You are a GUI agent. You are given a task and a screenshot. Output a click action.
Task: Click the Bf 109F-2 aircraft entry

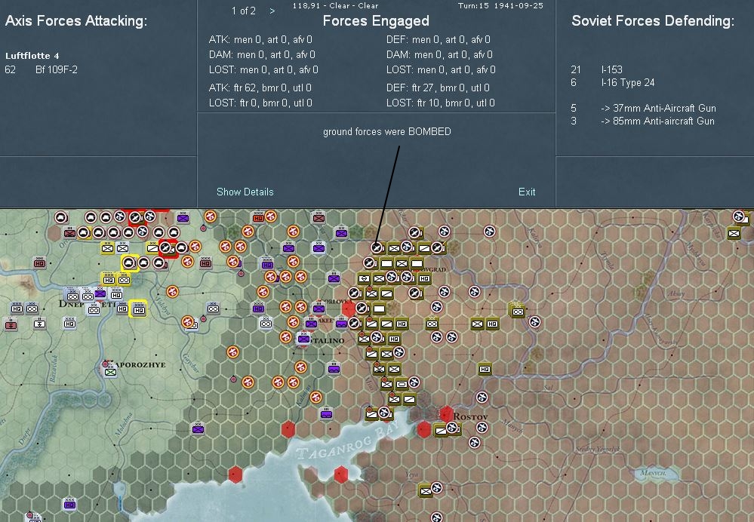click(x=57, y=69)
